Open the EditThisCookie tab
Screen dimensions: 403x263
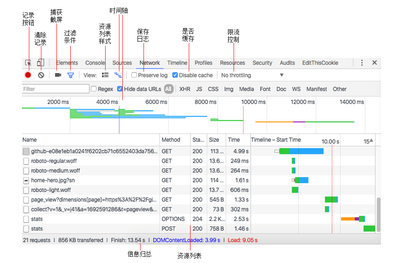pos(320,63)
